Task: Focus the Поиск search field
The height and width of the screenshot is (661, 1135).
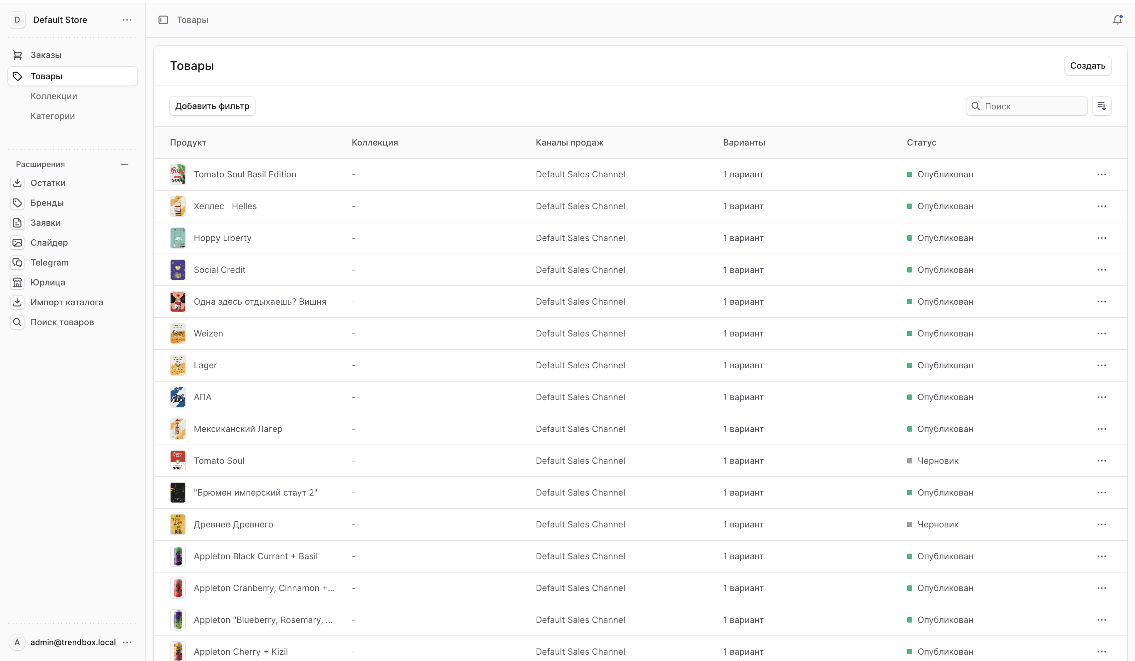Action: [1026, 106]
